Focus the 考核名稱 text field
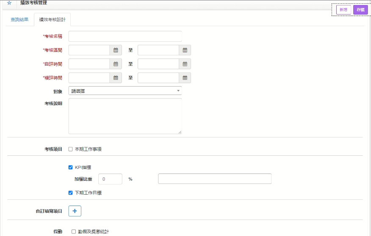The image size is (371, 236). click(x=125, y=36)
